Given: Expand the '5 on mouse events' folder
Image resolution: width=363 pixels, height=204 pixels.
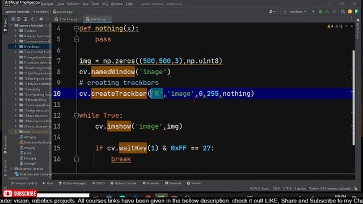Looking at the screenshot, I should pyautogui.click(x=16, y=41).
